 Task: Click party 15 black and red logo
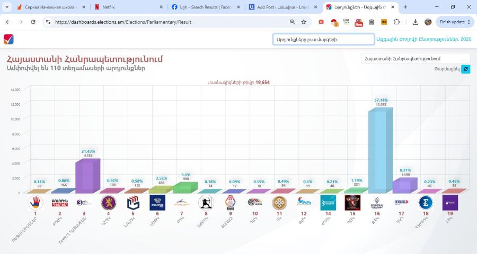click(x=352, y=203)
